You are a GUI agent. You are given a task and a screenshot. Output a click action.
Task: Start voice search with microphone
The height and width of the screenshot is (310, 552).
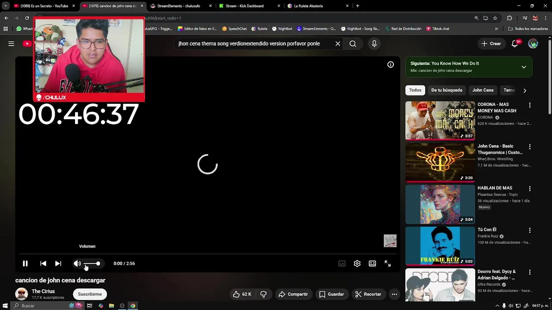374,43
